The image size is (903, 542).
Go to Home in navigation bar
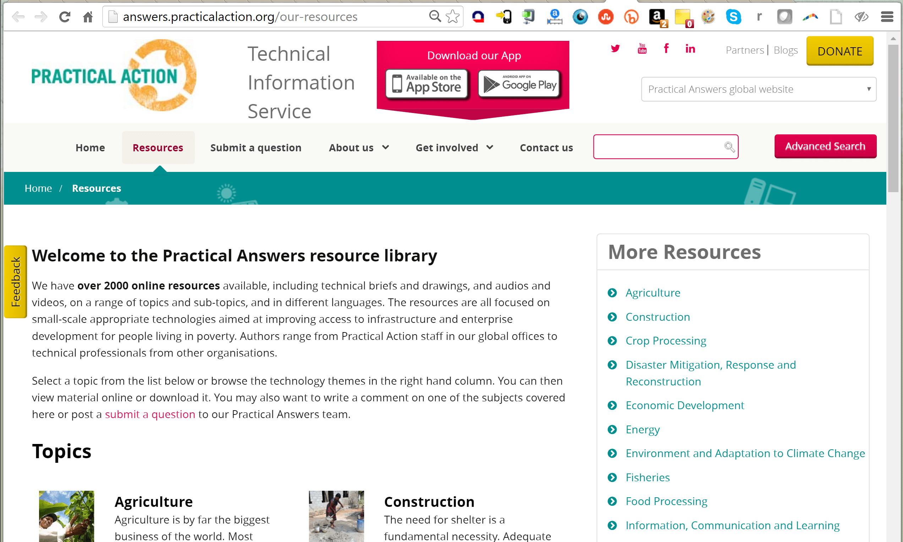click(x=90, y=147)
